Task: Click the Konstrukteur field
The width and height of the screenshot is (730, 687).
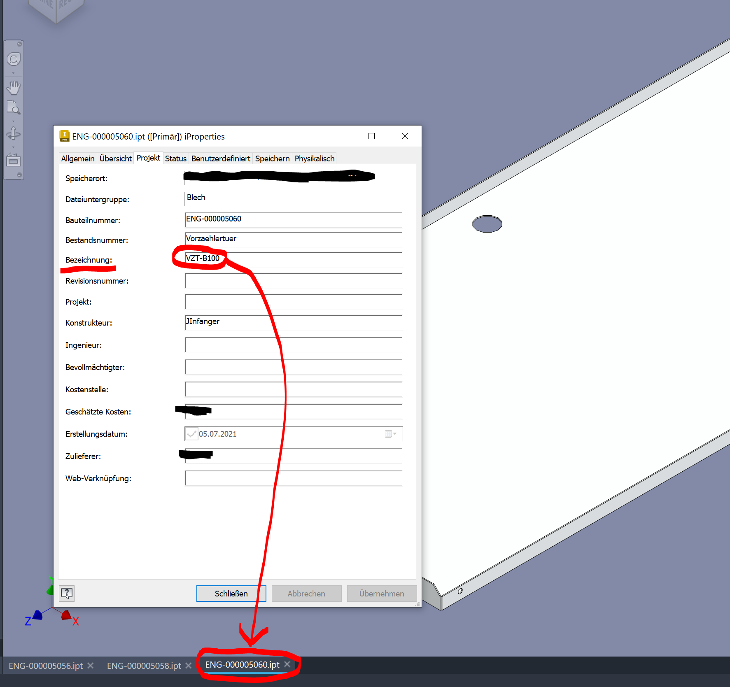Action: point(294,323)
